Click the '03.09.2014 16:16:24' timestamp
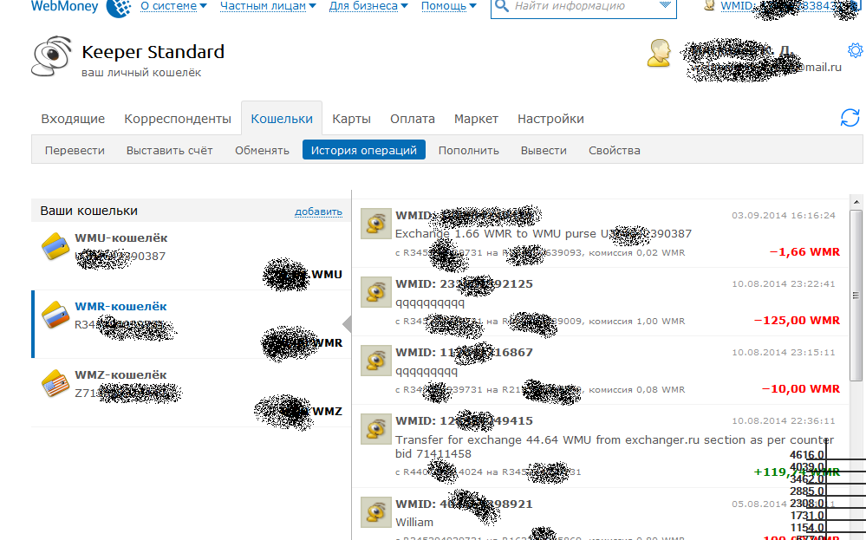Viewport: 866px width, 540px height. 783,215
